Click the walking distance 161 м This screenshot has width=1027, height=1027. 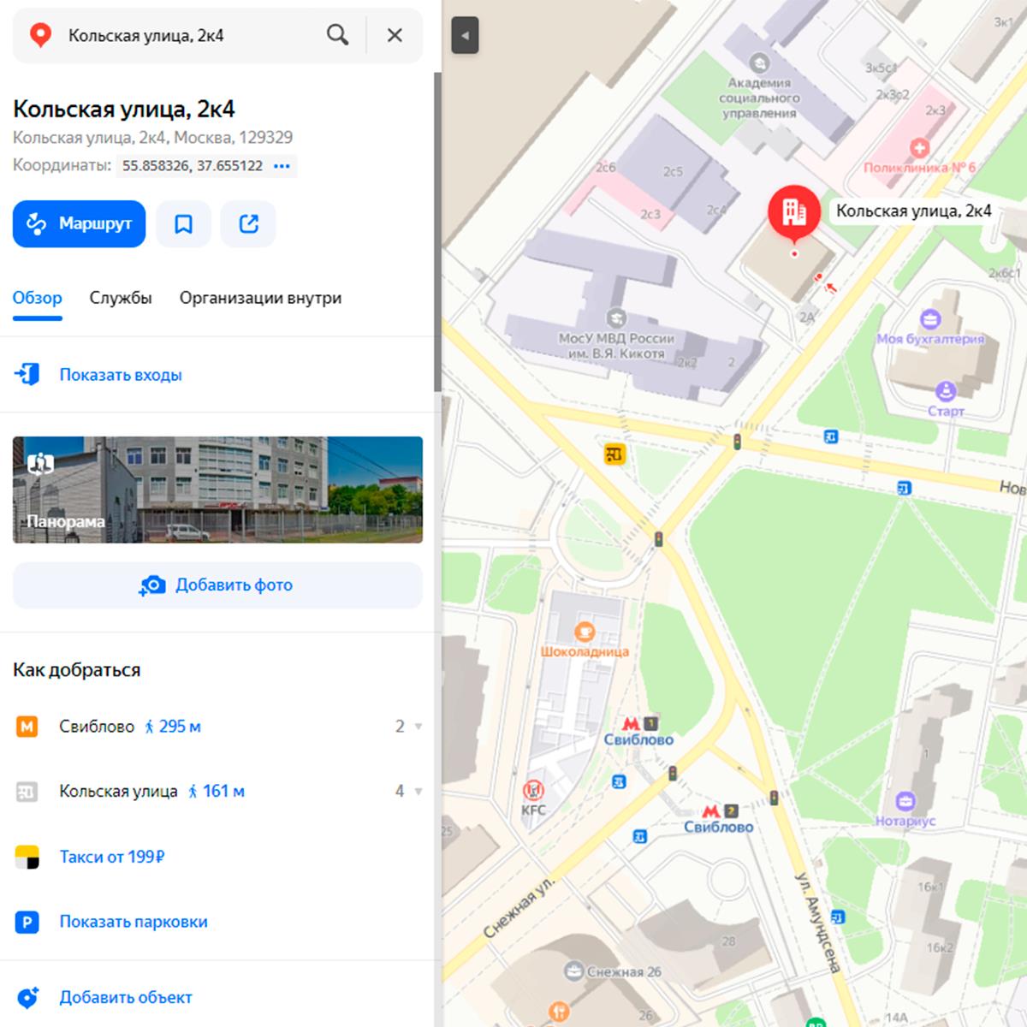click(217, 792)
